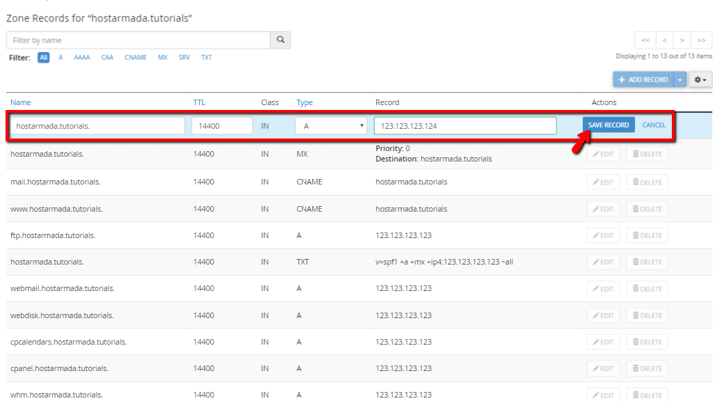Go to previous page of records
This screenshot has width=713, height=401.
point(665,40)
